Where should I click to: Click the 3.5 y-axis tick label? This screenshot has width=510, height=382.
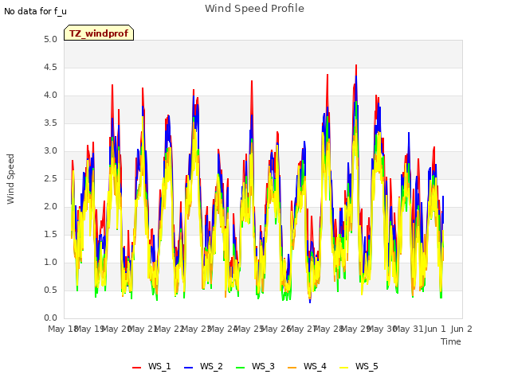point(51,123)
